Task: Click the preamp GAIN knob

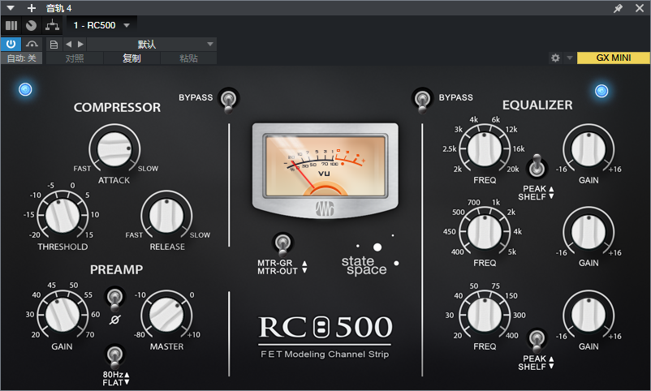Action: pyautogui.click(x=63, y=315)
